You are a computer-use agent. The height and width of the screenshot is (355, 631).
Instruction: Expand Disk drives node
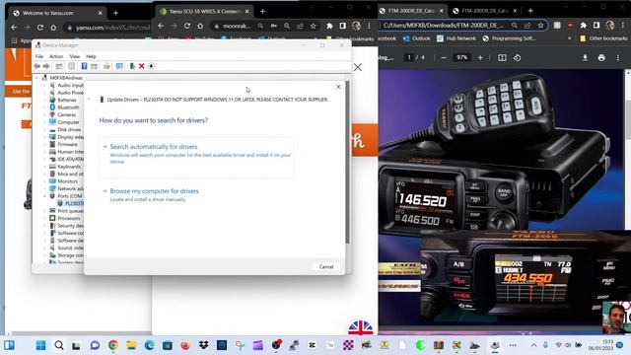click(x=45, y=129)
